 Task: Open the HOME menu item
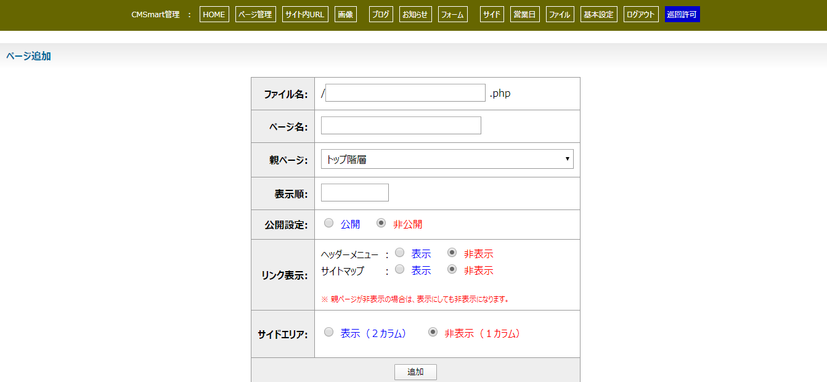(x=214, y=15)
